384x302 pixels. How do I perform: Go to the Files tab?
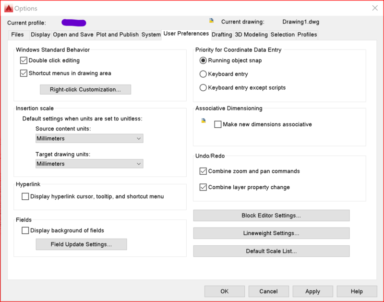pos(17,35)
